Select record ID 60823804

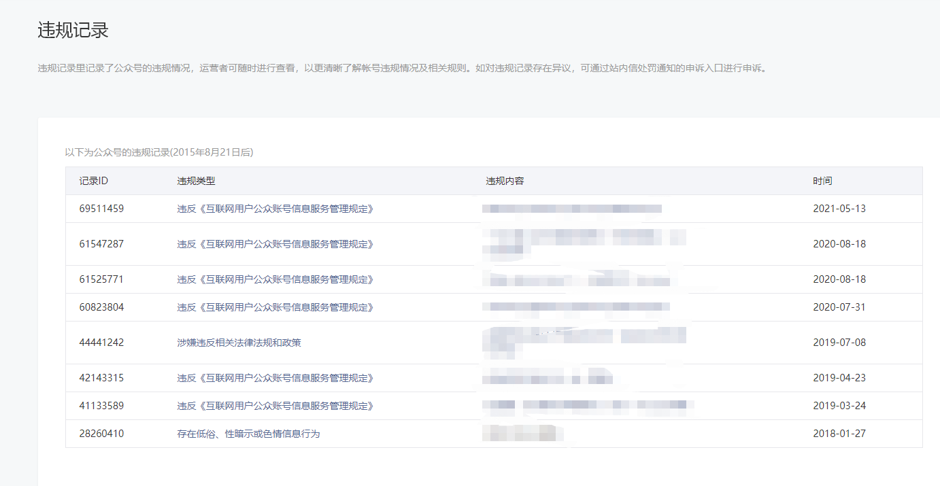point(101,307)
